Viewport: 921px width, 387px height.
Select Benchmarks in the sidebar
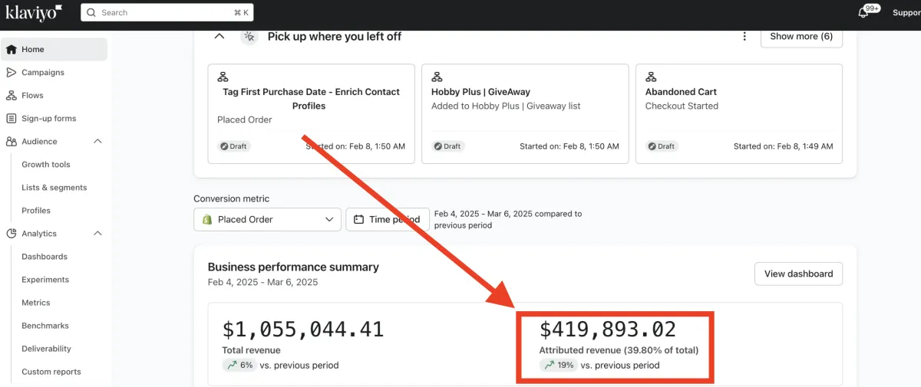(45, 326)
